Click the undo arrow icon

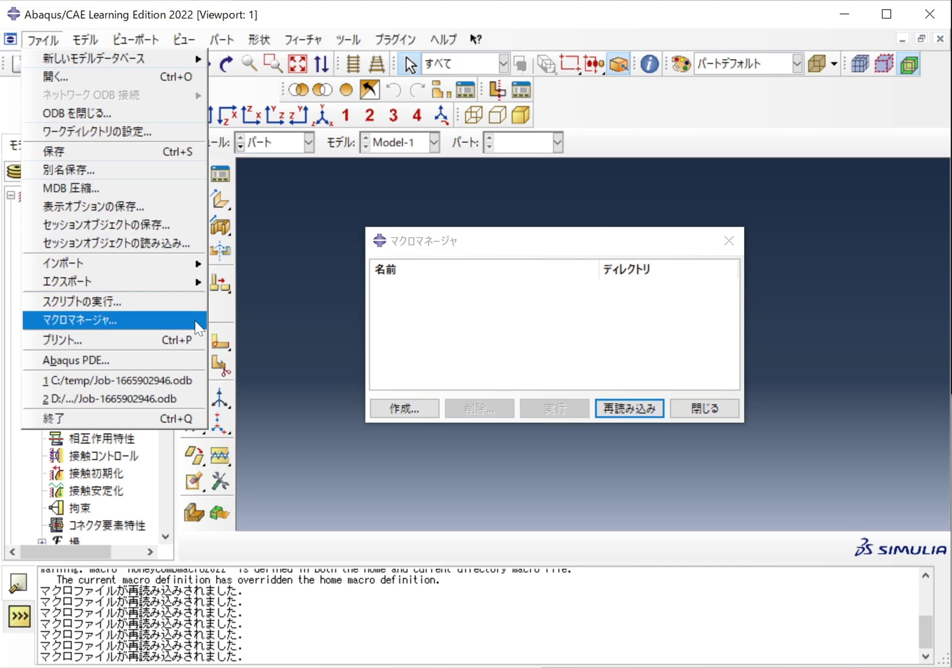tap(394, 89)
